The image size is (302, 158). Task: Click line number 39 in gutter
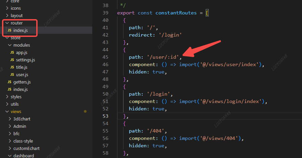105,13
